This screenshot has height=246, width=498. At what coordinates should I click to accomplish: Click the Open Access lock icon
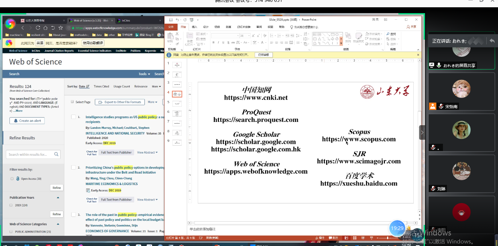point(18,179)
